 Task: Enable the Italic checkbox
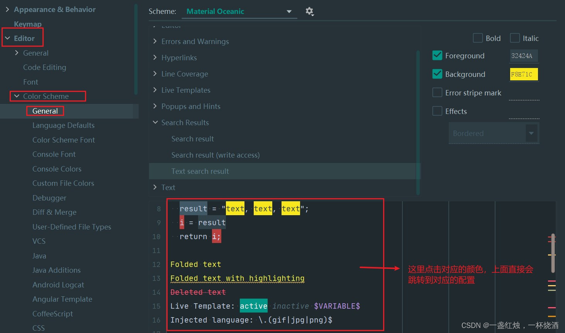(x=515, y=38)
